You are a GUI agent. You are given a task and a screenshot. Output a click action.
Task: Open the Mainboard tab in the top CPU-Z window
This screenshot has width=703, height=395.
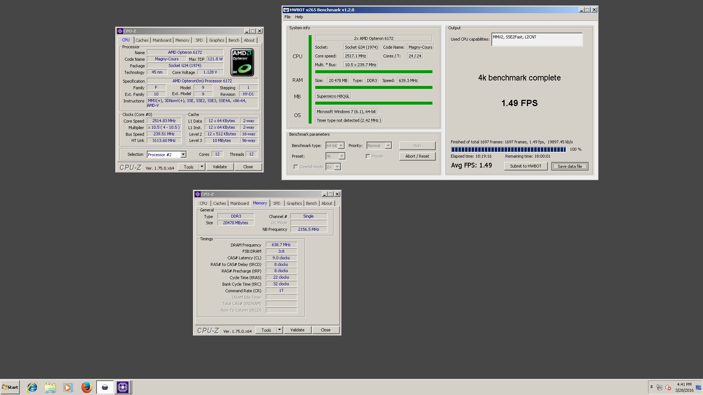coord(162,40)
